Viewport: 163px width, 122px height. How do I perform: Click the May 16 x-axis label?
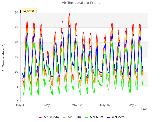(105, 105)
